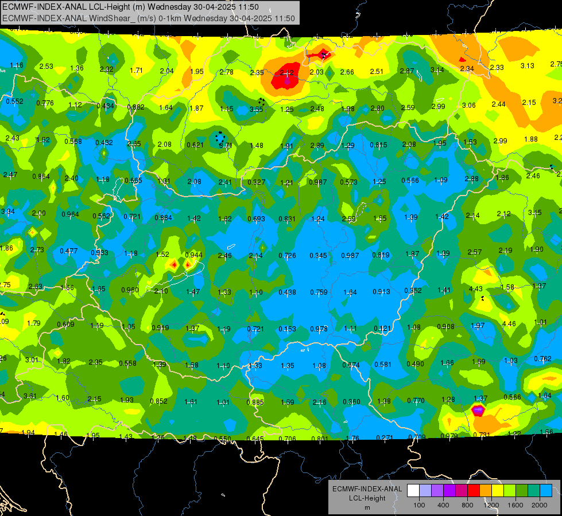Click the light lavender legend swatch
The image size is (562, 516).
pyautogui.click(x=425, y=491)
